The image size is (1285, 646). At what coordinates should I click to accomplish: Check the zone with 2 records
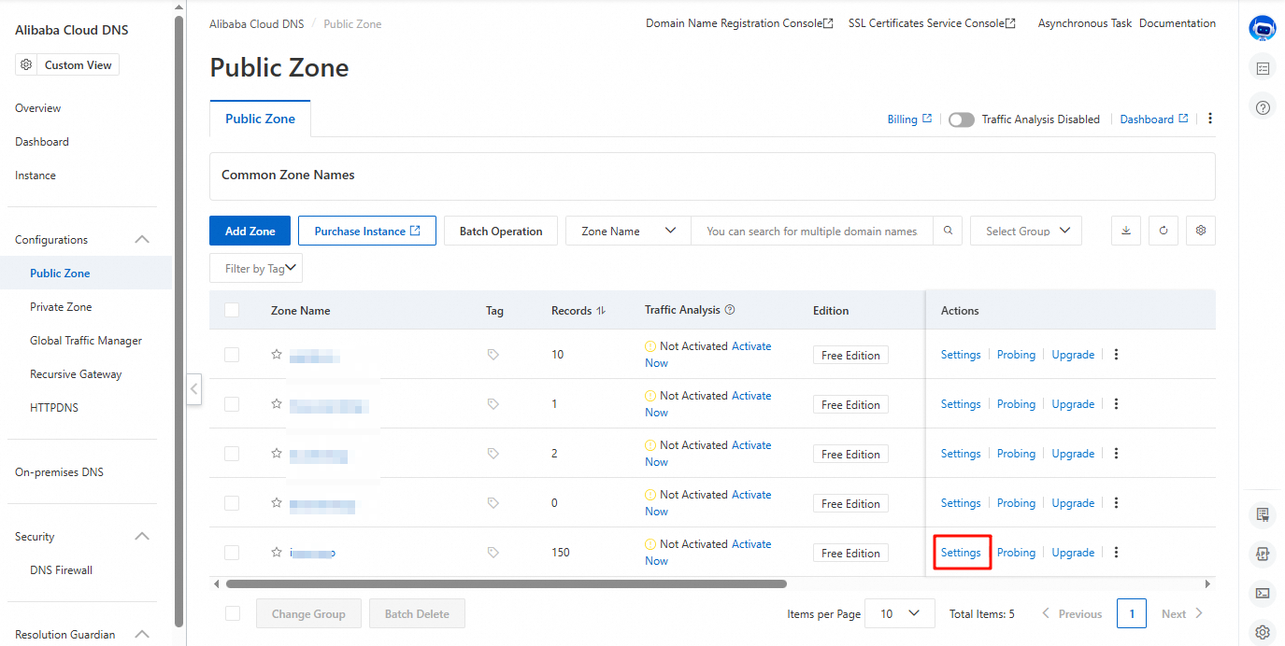(x=232, y=454)
